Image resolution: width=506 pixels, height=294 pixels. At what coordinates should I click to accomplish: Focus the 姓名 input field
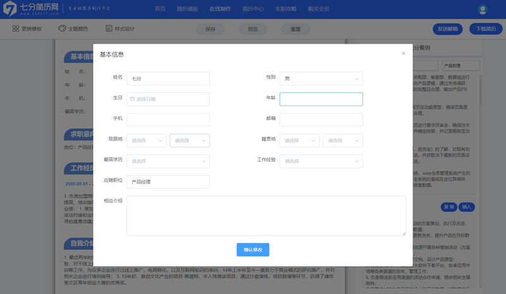[168, 78]
